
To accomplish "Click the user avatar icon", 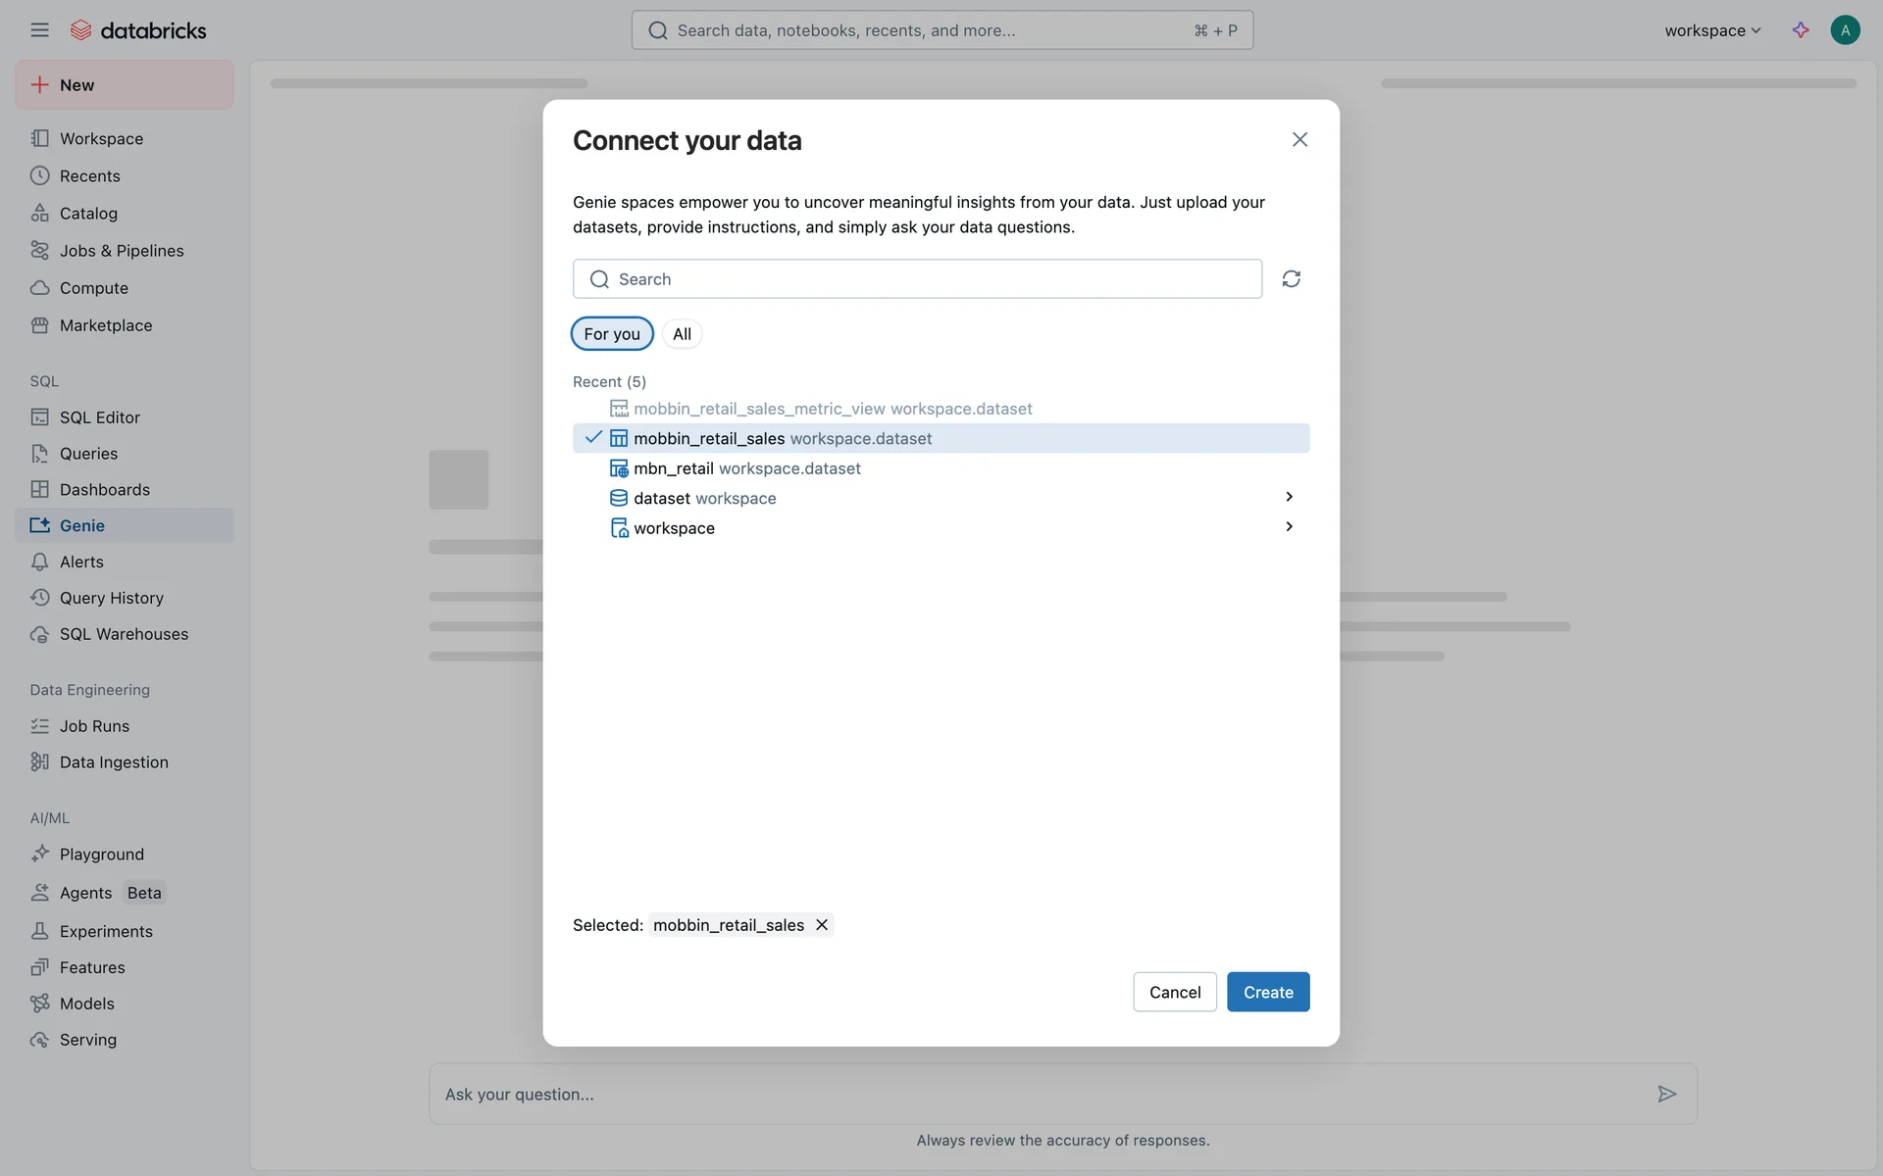I will click(x=1845, y=30).
